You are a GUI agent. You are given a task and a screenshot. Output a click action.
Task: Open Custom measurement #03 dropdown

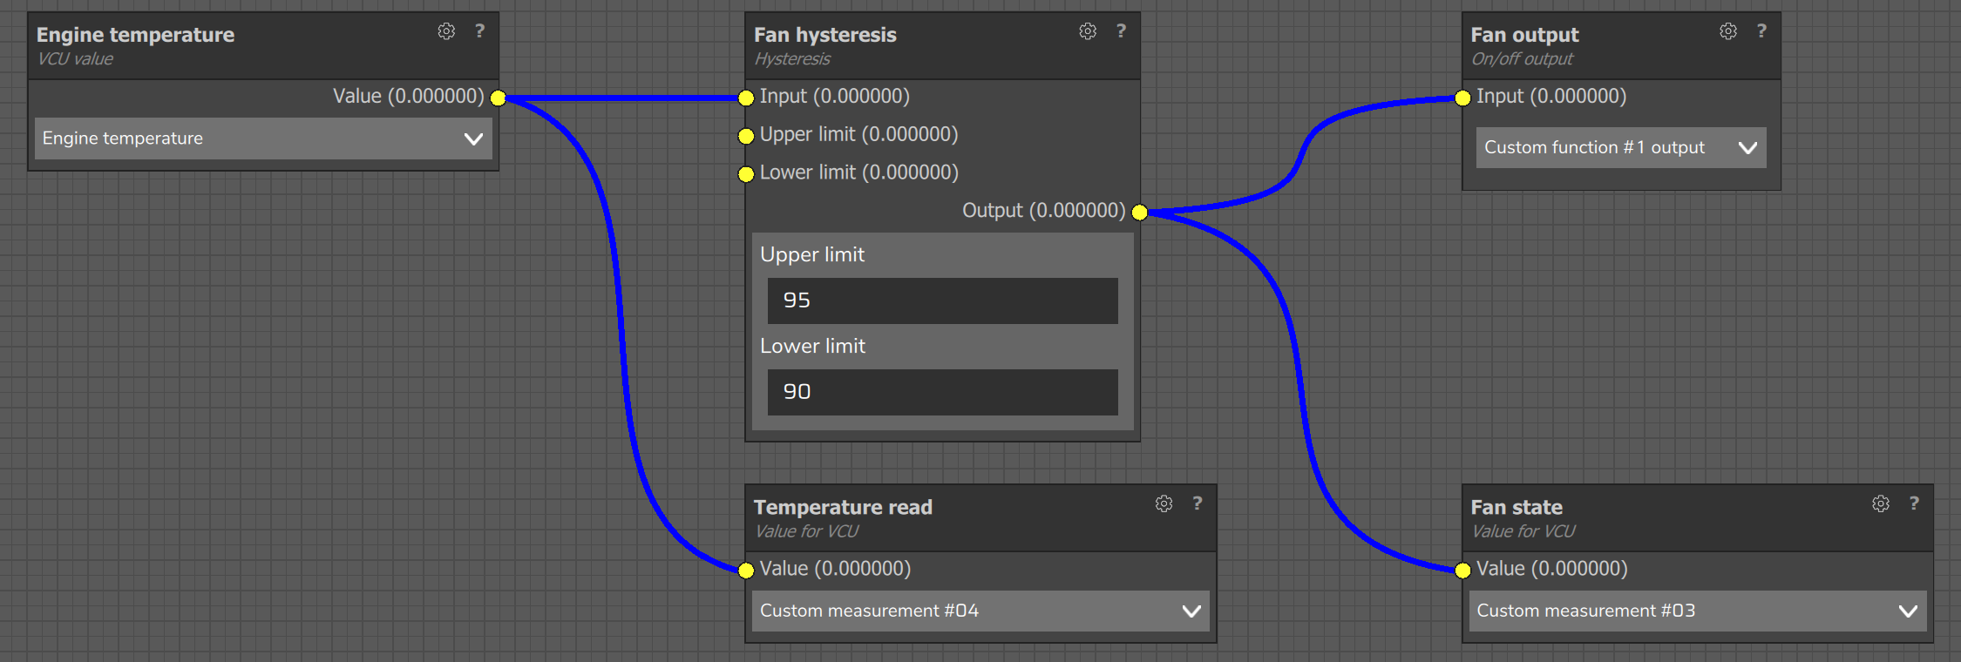[x=1698, y=611]
